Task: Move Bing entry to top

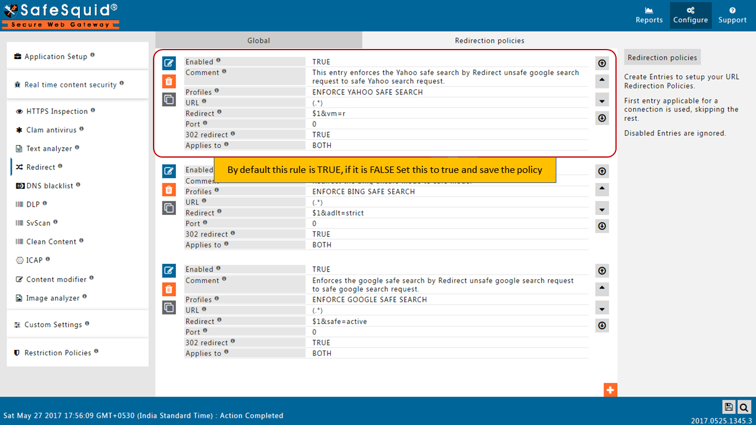Action: click(x=602, y=171)
